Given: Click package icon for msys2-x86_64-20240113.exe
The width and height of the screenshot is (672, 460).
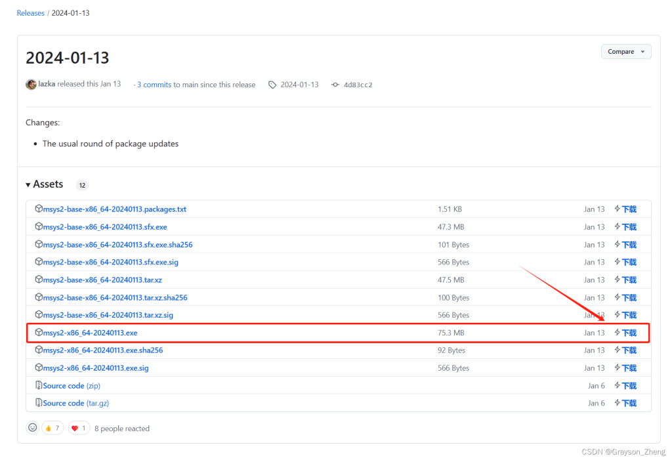Looking at the screenshot, I should [39, 333].
